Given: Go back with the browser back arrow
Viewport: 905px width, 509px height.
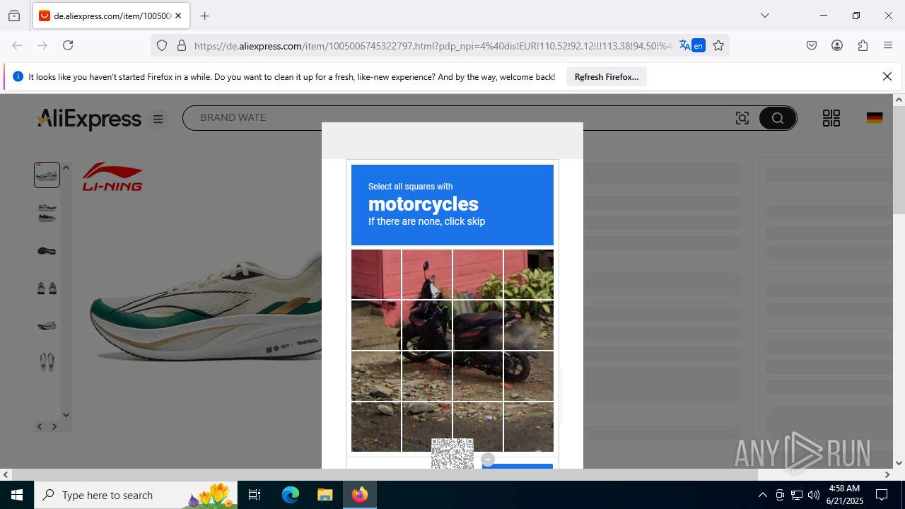Looking at the screenshot, I should point(17,45).
